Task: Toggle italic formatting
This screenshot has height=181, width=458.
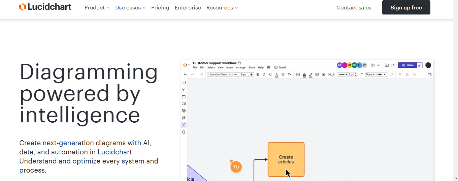Action: coord(264,74)
